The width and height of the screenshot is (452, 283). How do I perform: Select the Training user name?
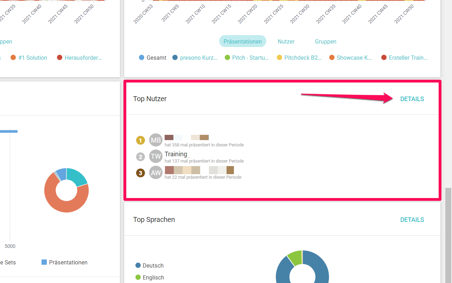(x=176, y=154)
